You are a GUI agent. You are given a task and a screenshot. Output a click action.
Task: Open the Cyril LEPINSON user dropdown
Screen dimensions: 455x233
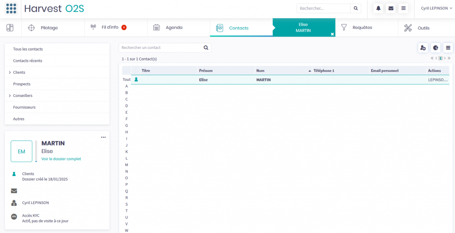pyautogui.click(x=436, y=8)
